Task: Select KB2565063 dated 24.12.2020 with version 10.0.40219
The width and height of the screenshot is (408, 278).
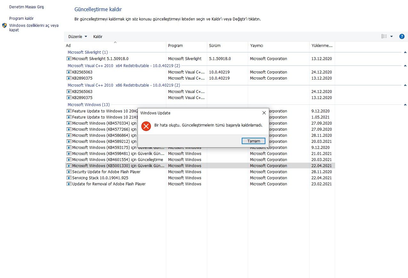Action: click(200, 72)
